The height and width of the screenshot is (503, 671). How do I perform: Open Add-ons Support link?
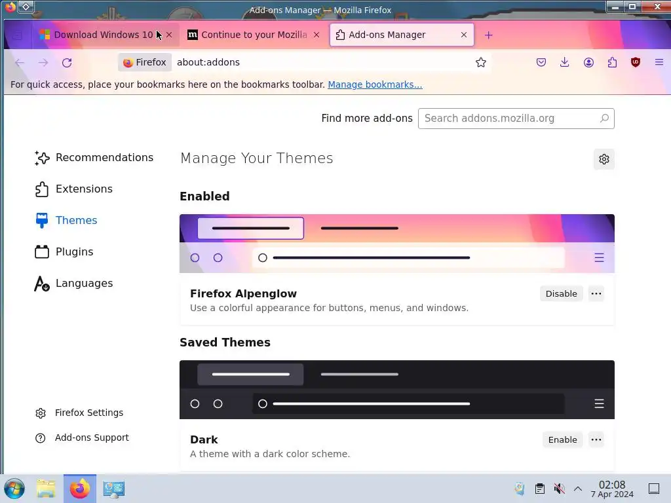click(82, 438)
